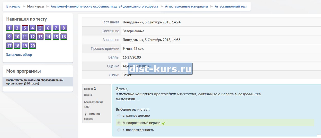Click 'Мои курсы' in breadcrumb
This screenshot has height=138, width=321.
coord(35,6)
